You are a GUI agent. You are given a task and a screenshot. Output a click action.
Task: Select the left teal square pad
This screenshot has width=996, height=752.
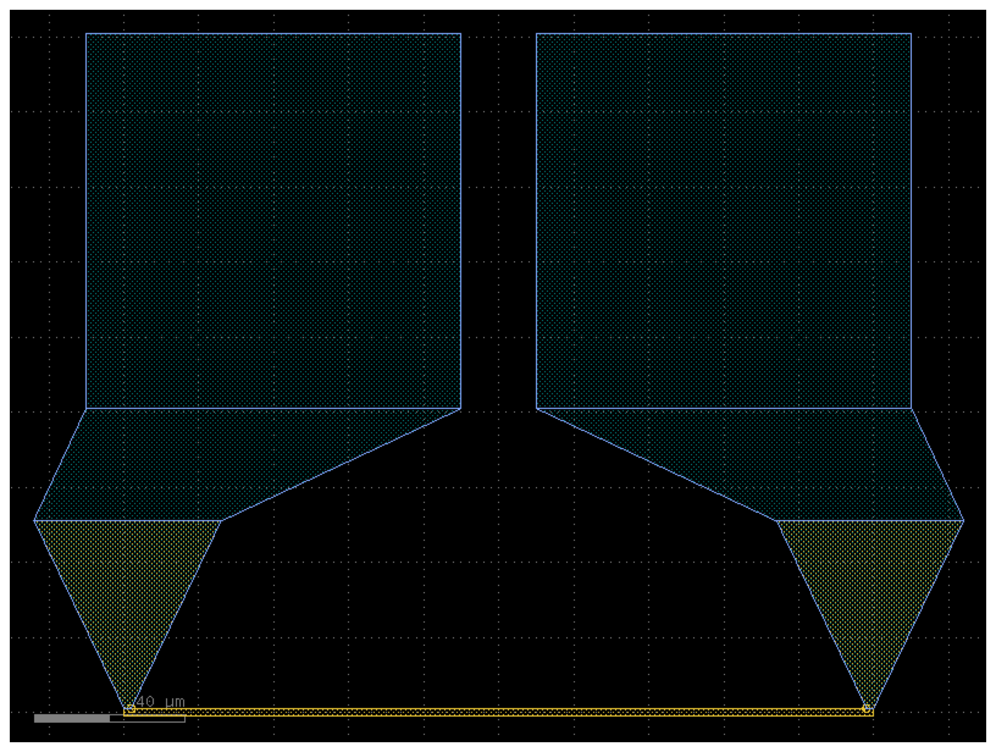pyautogui.click(x=273, y=221)
